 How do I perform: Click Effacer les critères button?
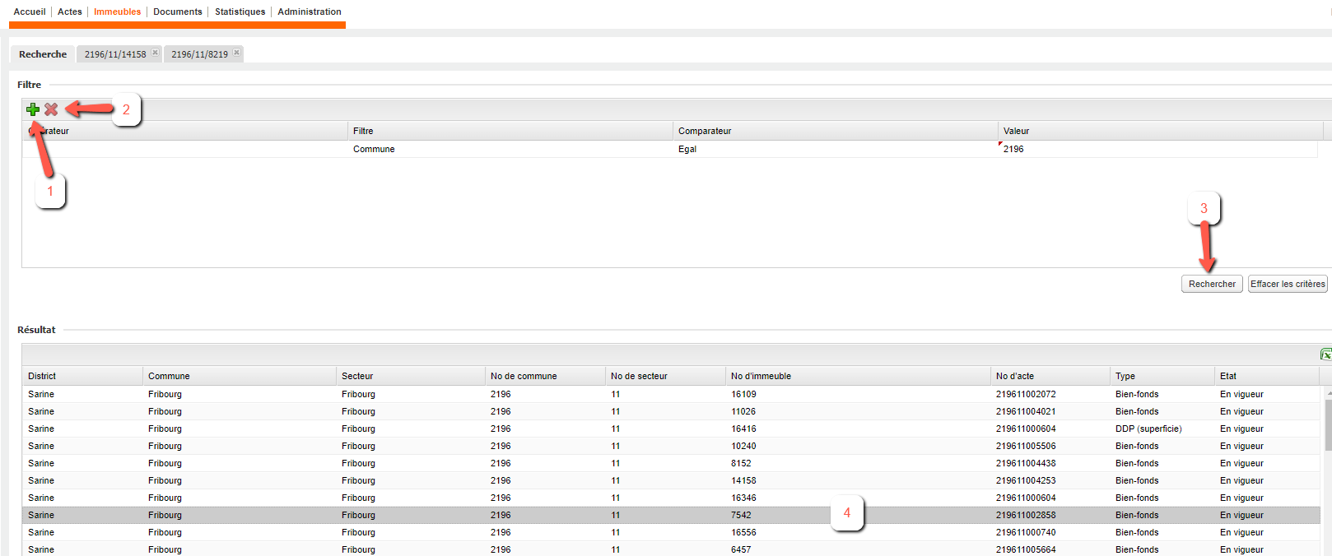pos(1288,284)
